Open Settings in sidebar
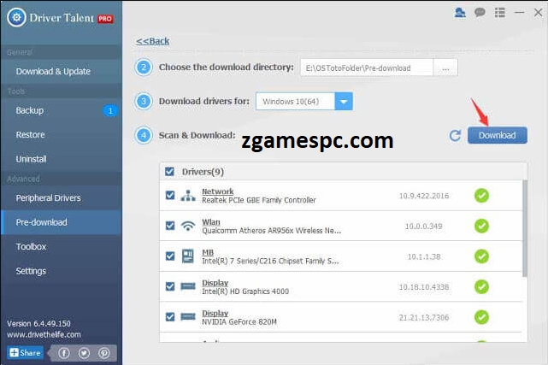This screenshot has height=365, width=548. pyautogui.click(x=62, y=271)
